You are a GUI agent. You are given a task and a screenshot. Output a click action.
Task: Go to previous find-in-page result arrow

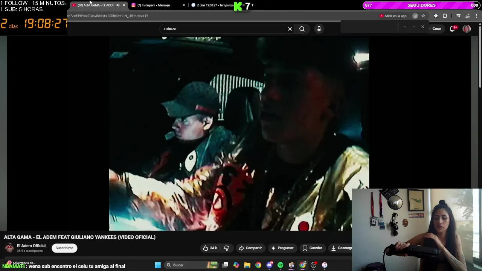pyautogui.click(x=404, y=27)
